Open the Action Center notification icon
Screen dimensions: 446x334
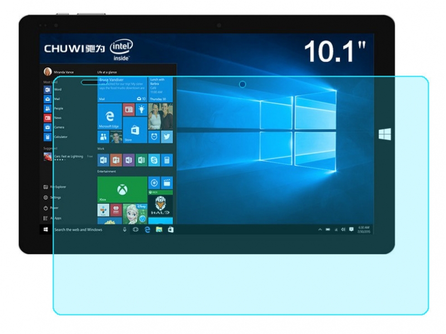tap(351, 229)
